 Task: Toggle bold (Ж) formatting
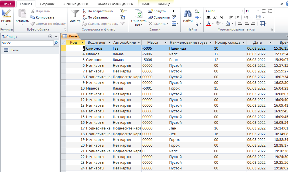pos(209,17)
